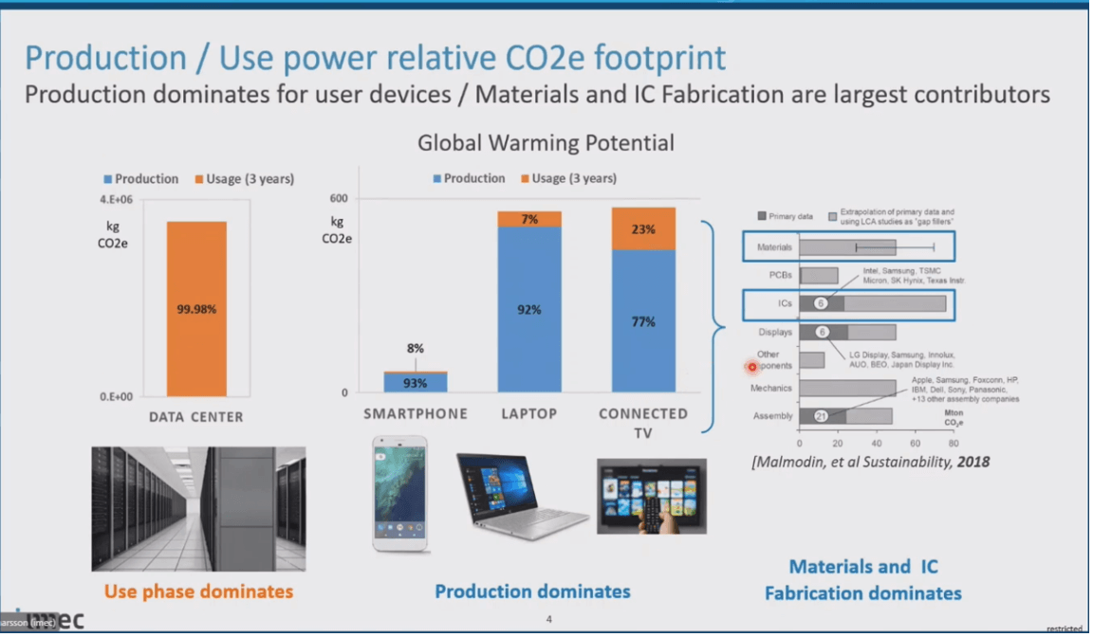Click the circled number 21 on Assembly bar

click(821, 416)
